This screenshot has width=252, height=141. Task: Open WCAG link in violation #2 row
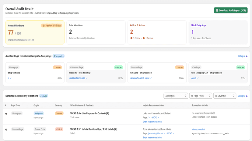[170, 133]
